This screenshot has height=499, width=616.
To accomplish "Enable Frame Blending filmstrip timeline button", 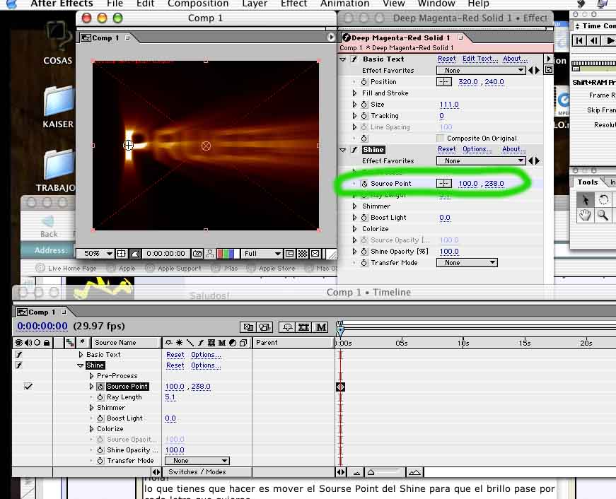I will tap(303, 327).
